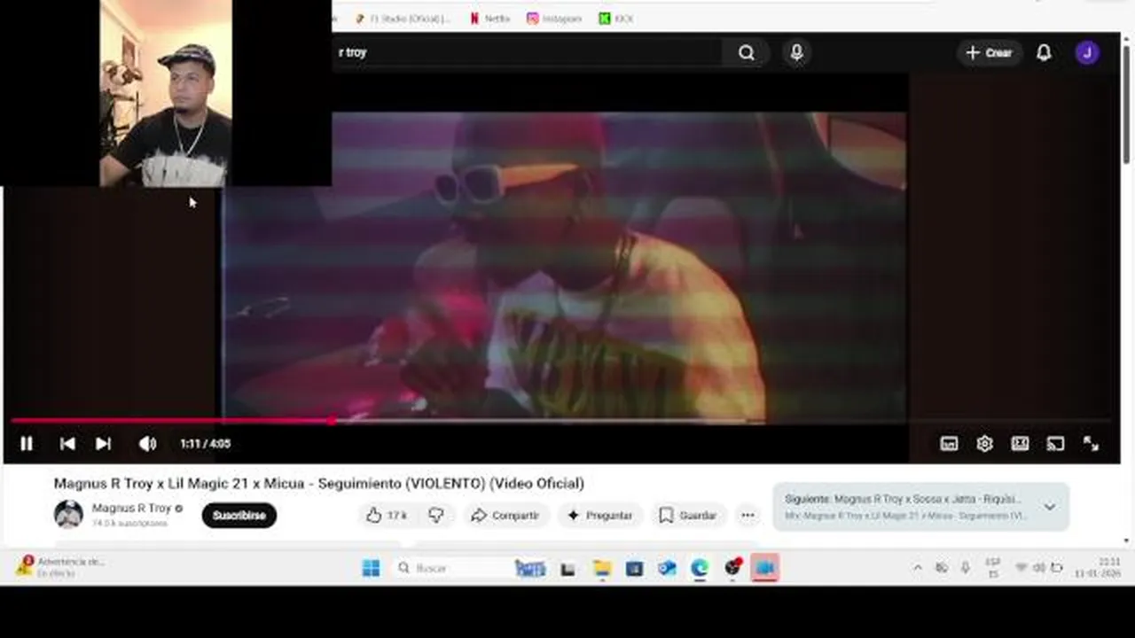This screenshot has height=638, width=1135.
Task: Cast video to a device
Action: coord(1055,444)
